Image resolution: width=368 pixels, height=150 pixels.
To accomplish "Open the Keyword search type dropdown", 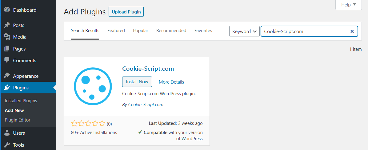I will tap(244, 31).
